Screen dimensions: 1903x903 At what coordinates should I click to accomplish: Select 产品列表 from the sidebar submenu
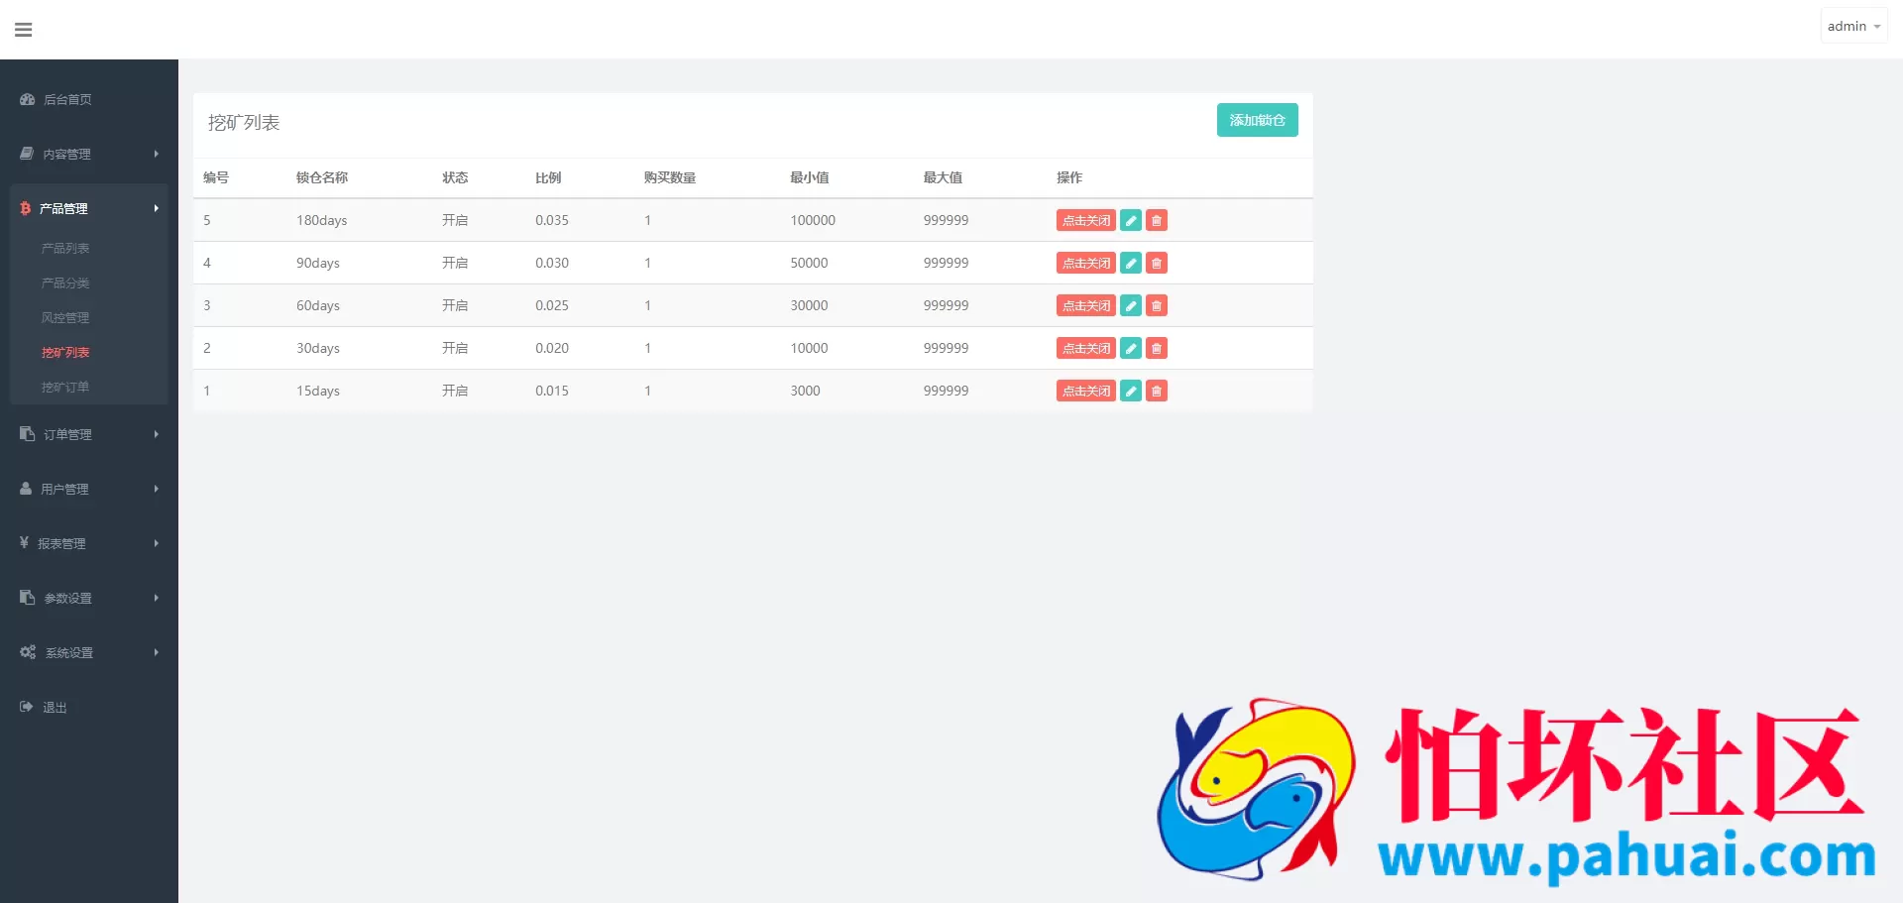click(65, 248)
